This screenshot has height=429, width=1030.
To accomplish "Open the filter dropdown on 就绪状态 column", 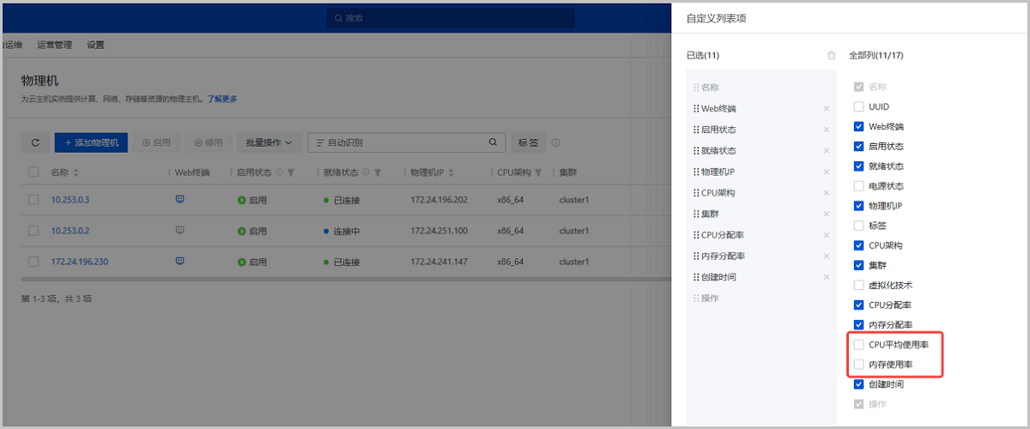I will 378,172.
